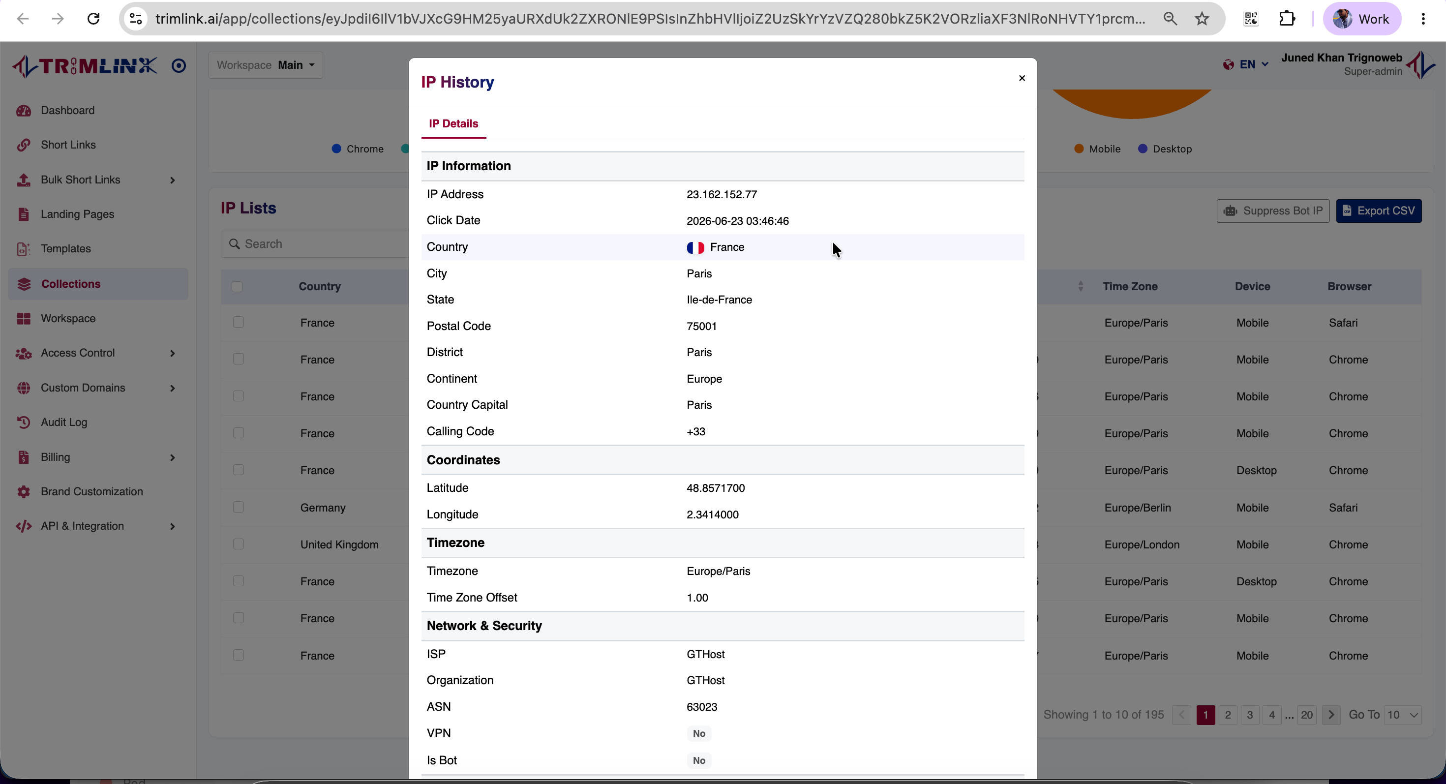Click the Mobile orange legend dot
The image size is (1446, 784).
click(1079, 149)
